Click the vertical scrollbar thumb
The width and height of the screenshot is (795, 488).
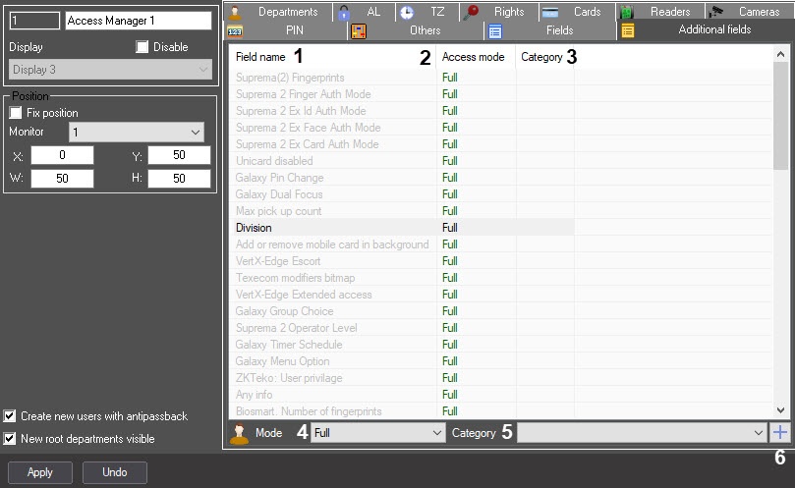tap(781, 116)
